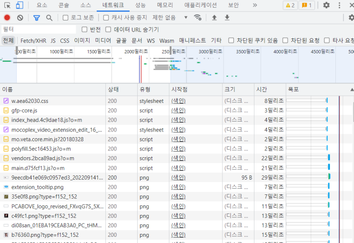Check the 데이터 URL 숨기기 checkbox
This screenshot has width=354, height=243.
[108, 30]
